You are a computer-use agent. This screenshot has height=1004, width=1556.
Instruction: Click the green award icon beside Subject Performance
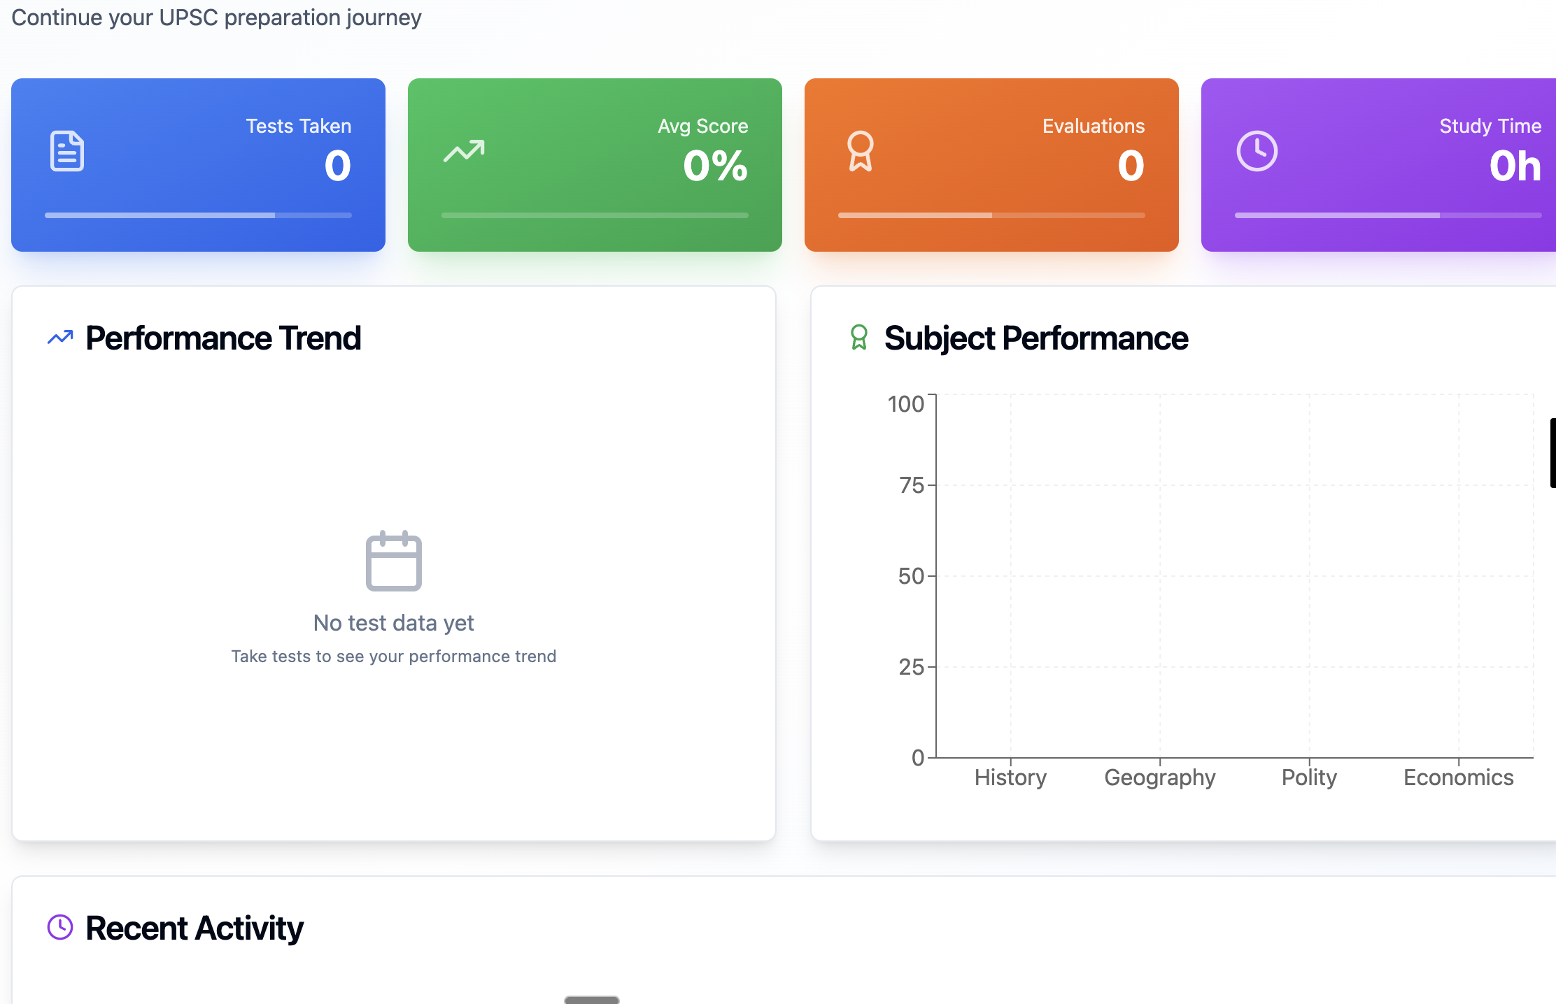858,338
